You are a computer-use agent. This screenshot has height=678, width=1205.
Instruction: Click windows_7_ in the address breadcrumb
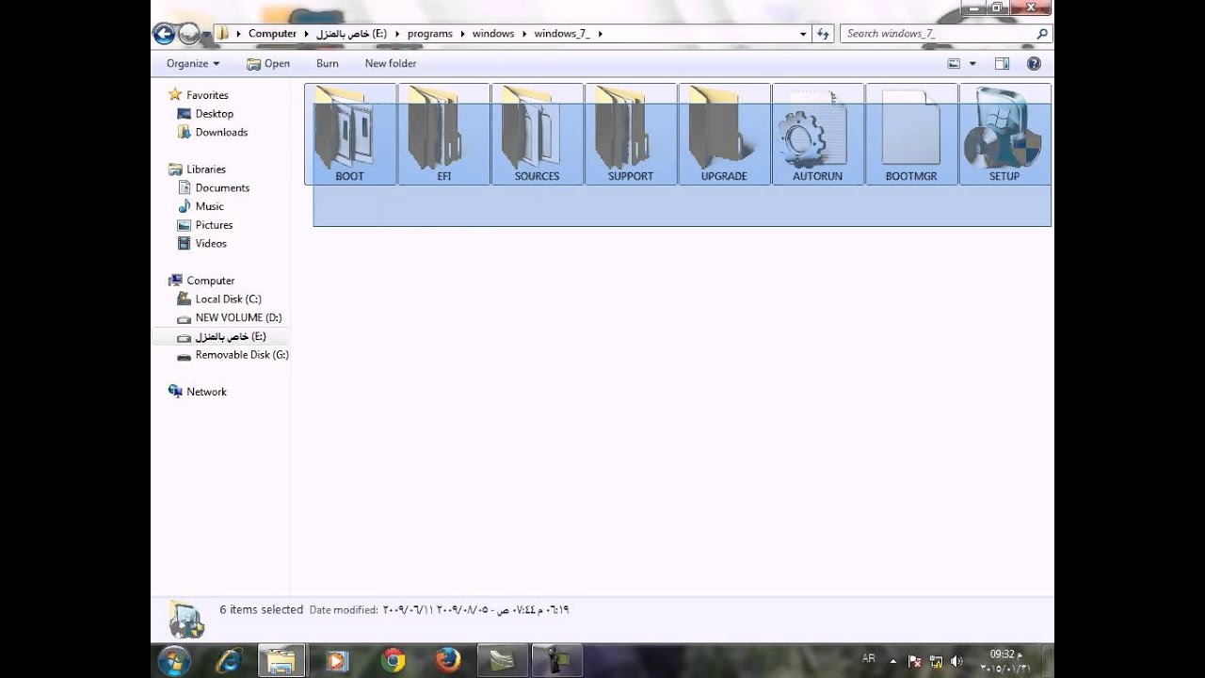562,34
